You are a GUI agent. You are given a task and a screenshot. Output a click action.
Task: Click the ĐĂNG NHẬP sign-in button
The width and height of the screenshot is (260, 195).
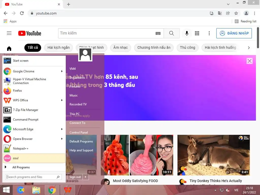tap(234, 33)
